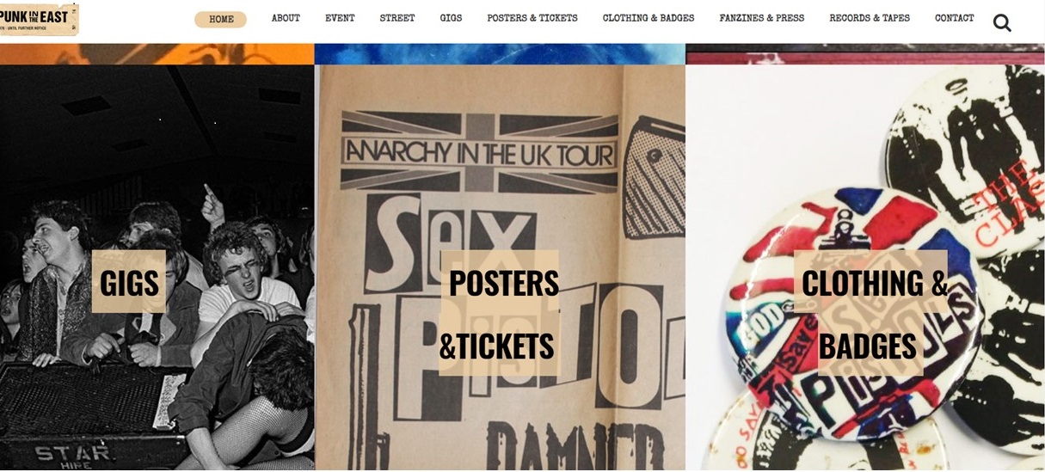1045x472 pixels.
Task: Select the HOME menu item
Action: pyautogui.click(x=221, y=19)
